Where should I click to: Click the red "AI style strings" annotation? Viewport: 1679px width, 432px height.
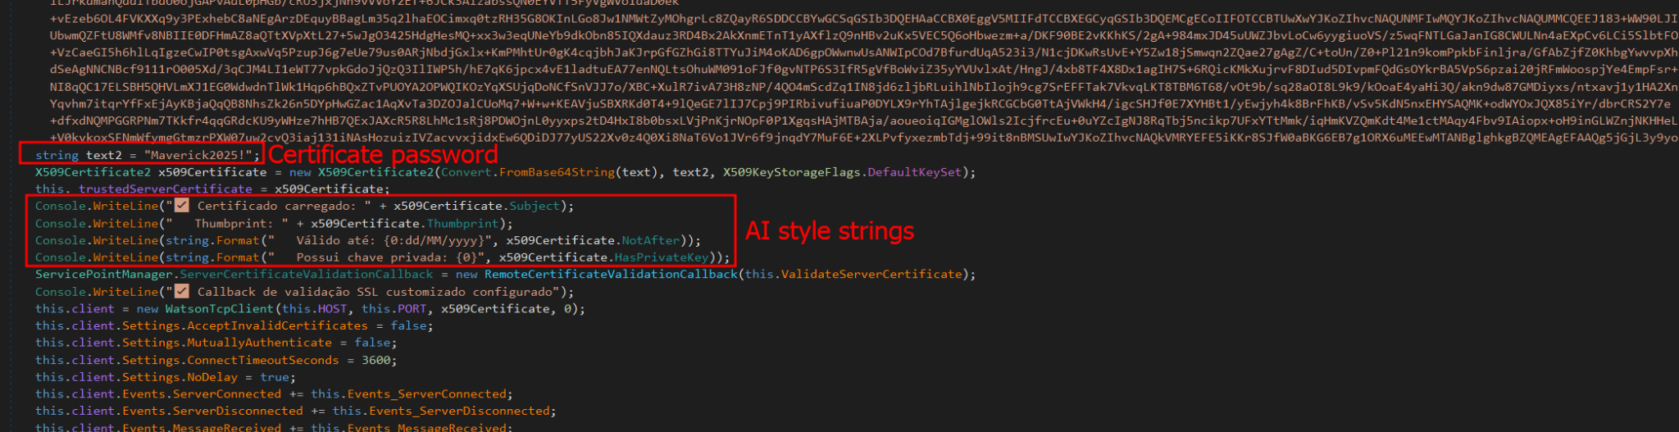coord(829,231)
